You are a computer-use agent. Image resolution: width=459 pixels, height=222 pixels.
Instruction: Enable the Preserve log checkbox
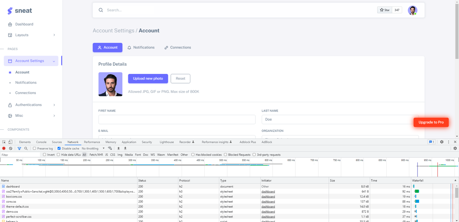(x=34, y=148)
